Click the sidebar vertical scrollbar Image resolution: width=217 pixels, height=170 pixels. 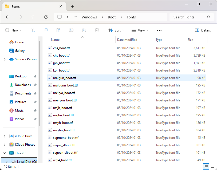[x=40, y=84]
